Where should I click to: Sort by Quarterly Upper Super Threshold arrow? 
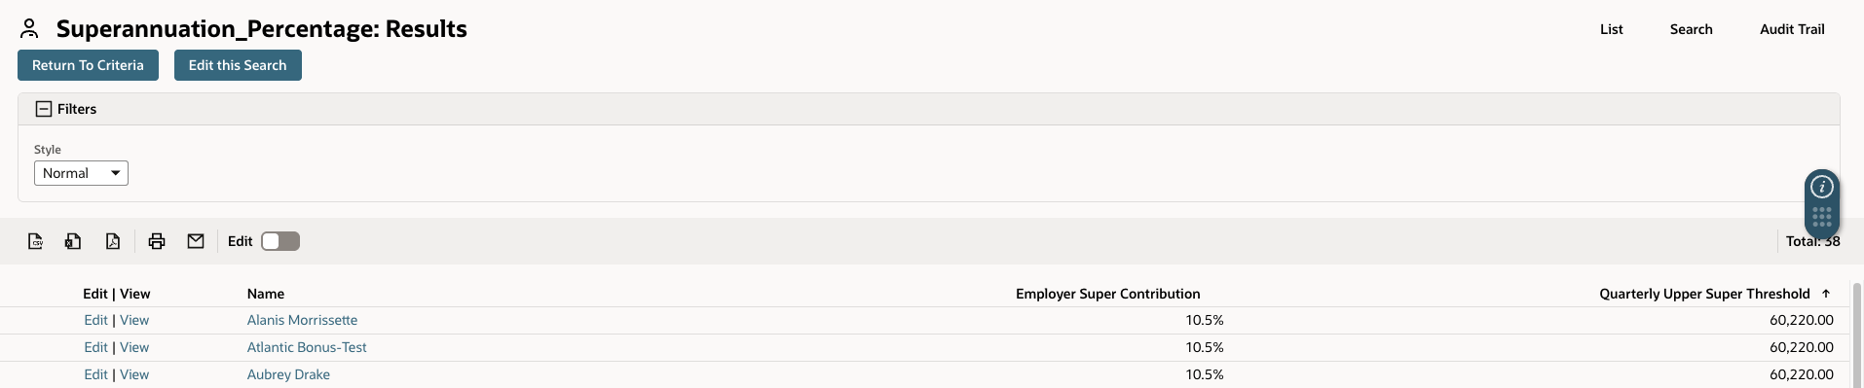point(1826,294)
